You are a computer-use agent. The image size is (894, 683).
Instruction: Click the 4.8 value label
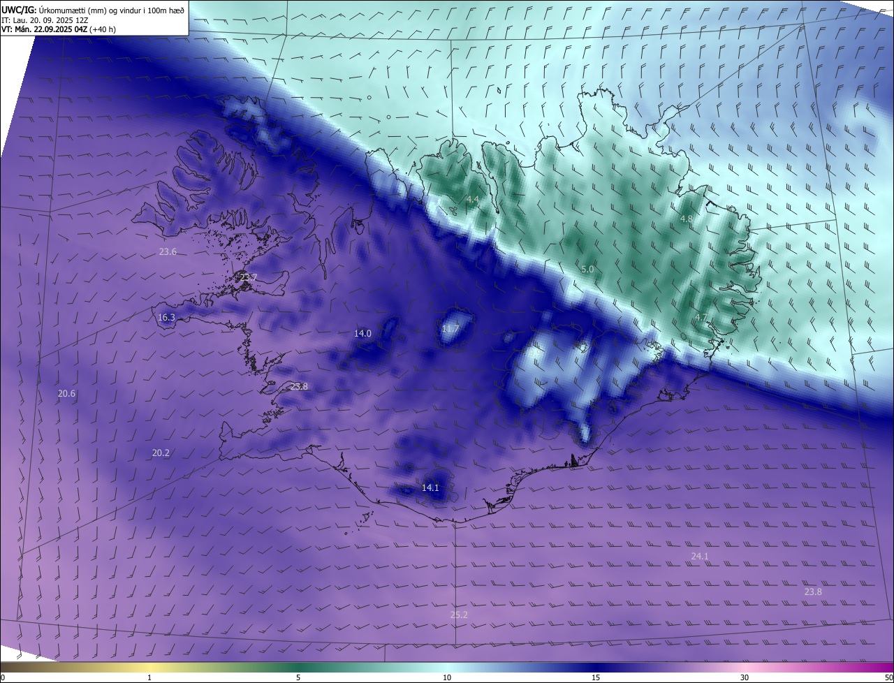click(687, 219)
